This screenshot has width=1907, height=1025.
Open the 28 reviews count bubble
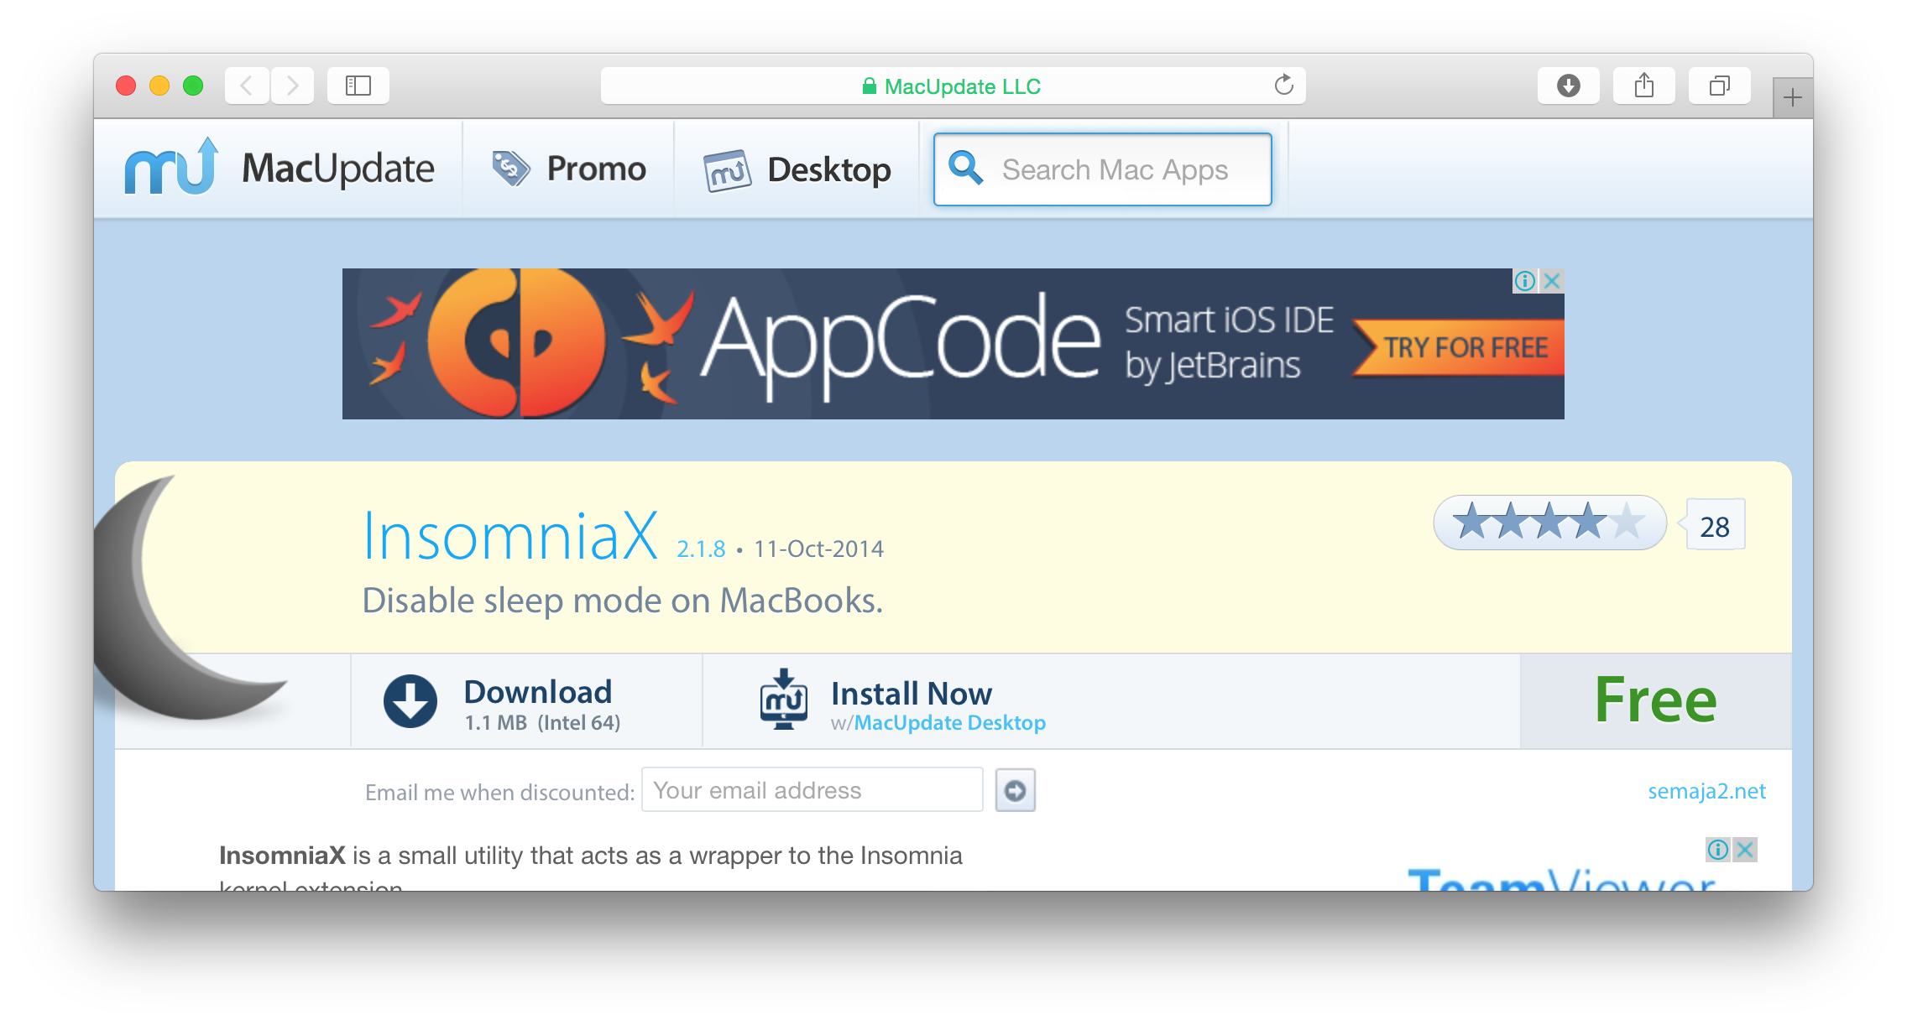click(x=1715, y=526)
